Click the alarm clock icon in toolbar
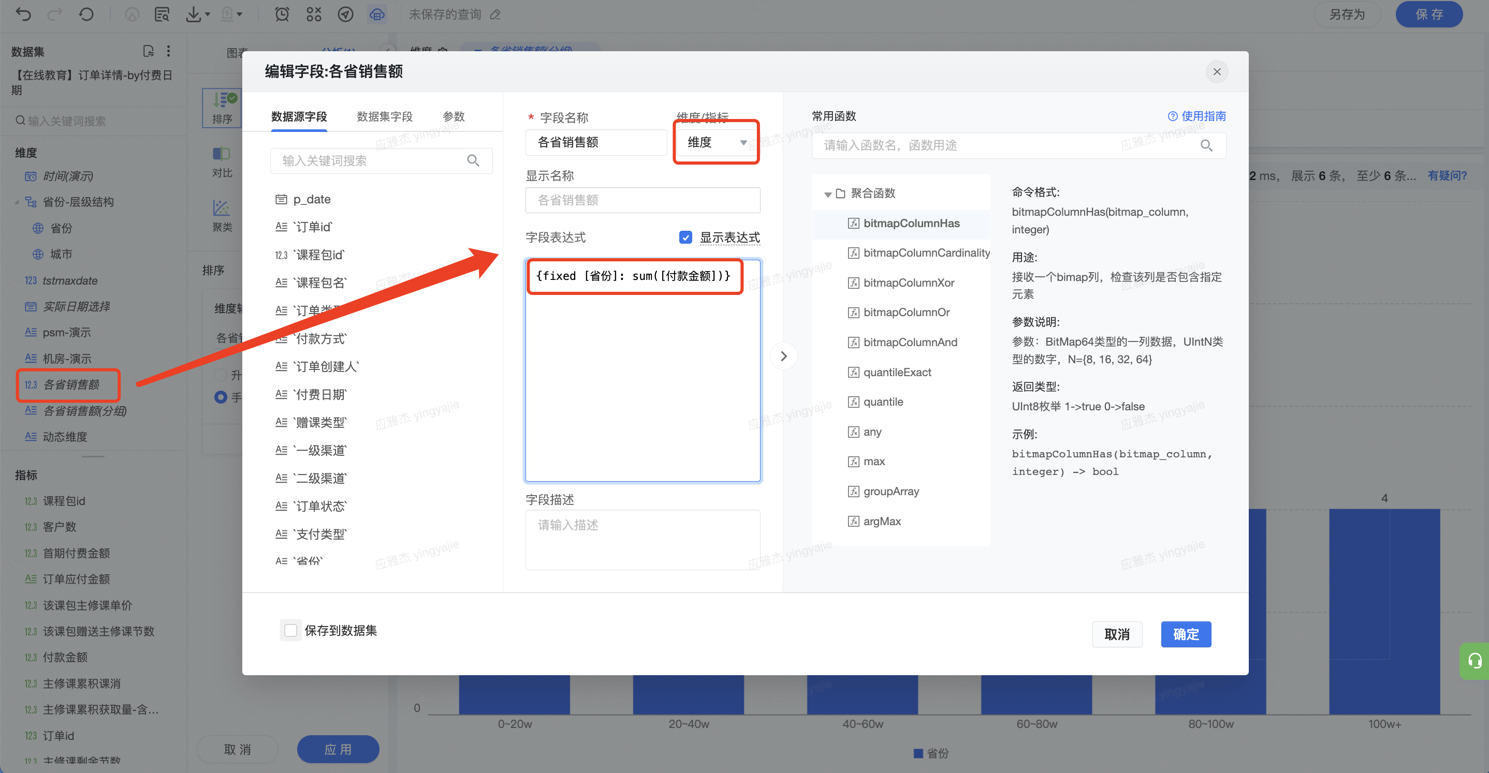Screen dimensions: 1489x773 (x=282, y=14)
